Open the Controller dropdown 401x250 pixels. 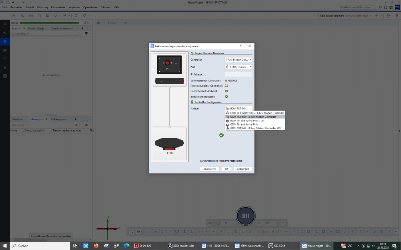click(238, 60)
